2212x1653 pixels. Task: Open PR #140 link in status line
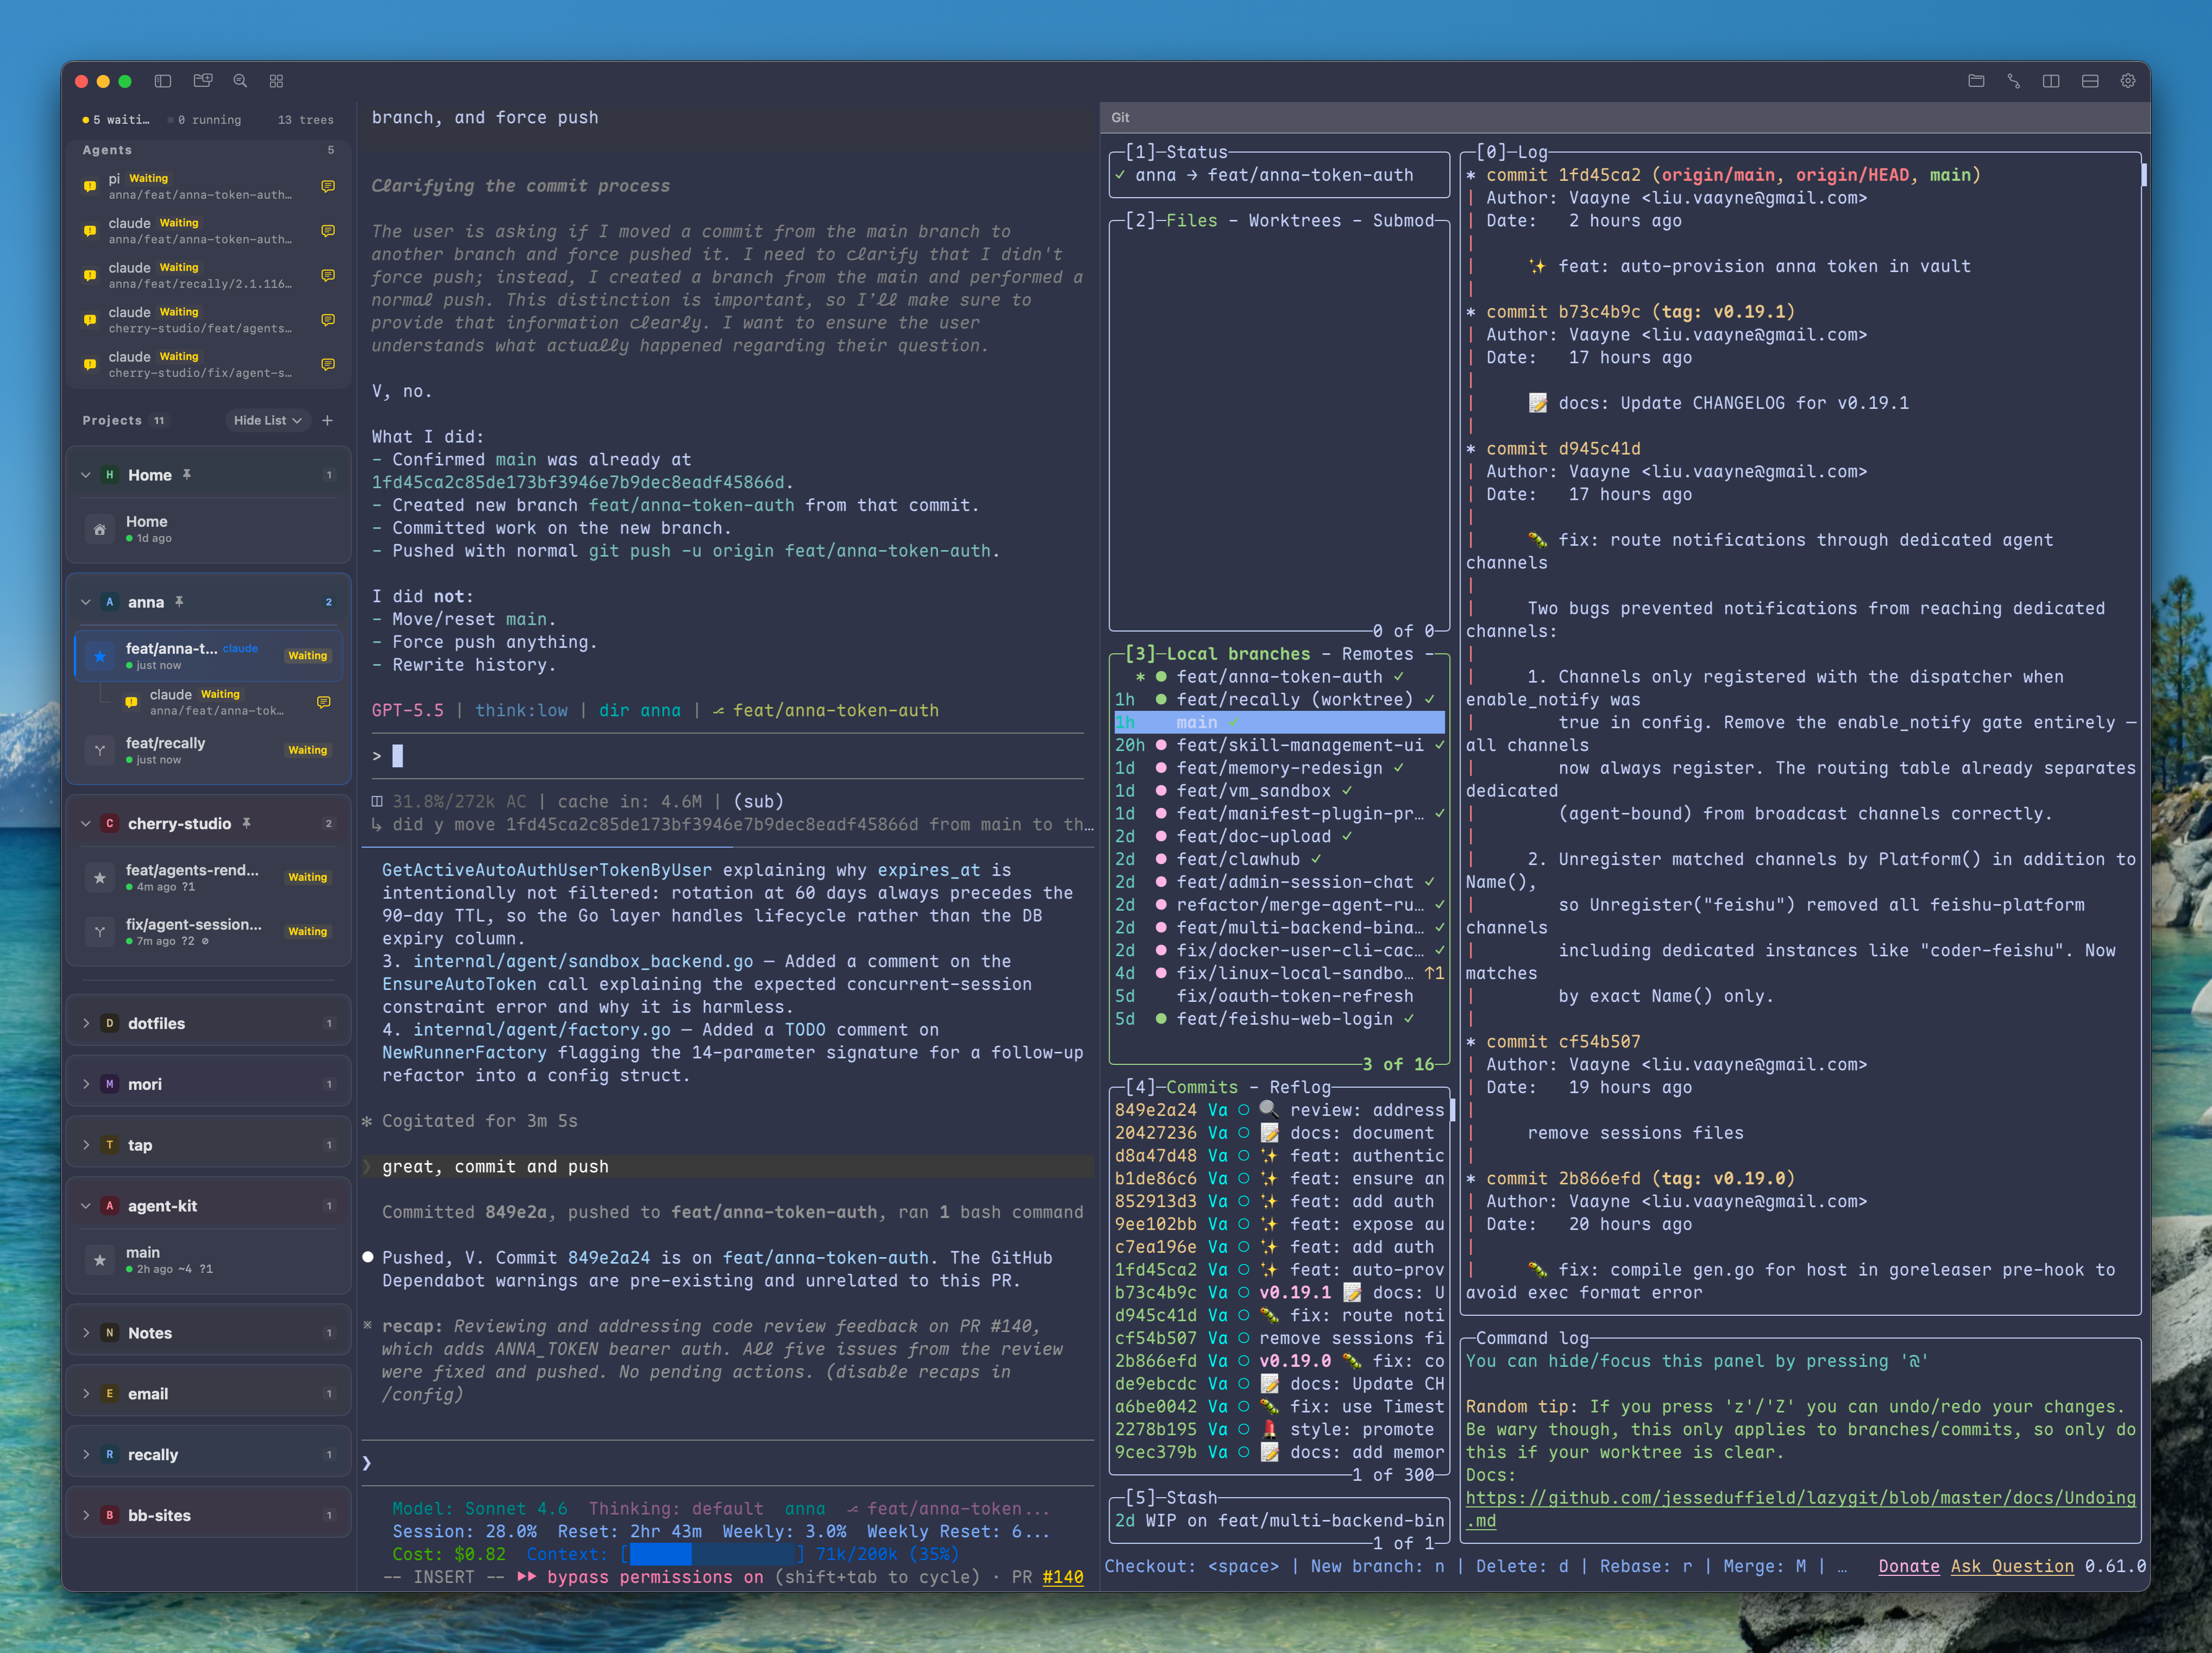pos(1062,1577)
